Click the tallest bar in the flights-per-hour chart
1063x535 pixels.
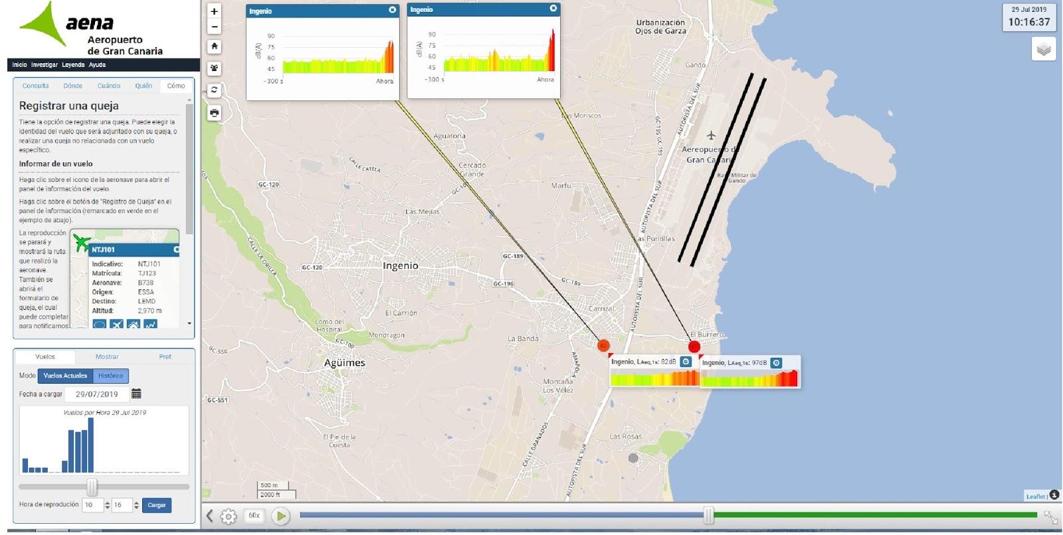point(91,445)
